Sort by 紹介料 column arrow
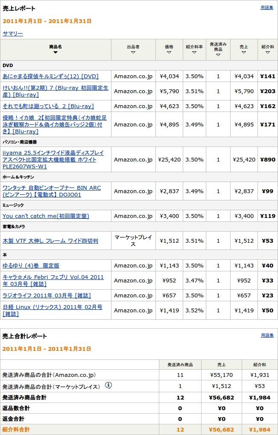 click(268, 53)
